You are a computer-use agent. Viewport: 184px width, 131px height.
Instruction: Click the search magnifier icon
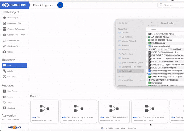click(161, 5)
